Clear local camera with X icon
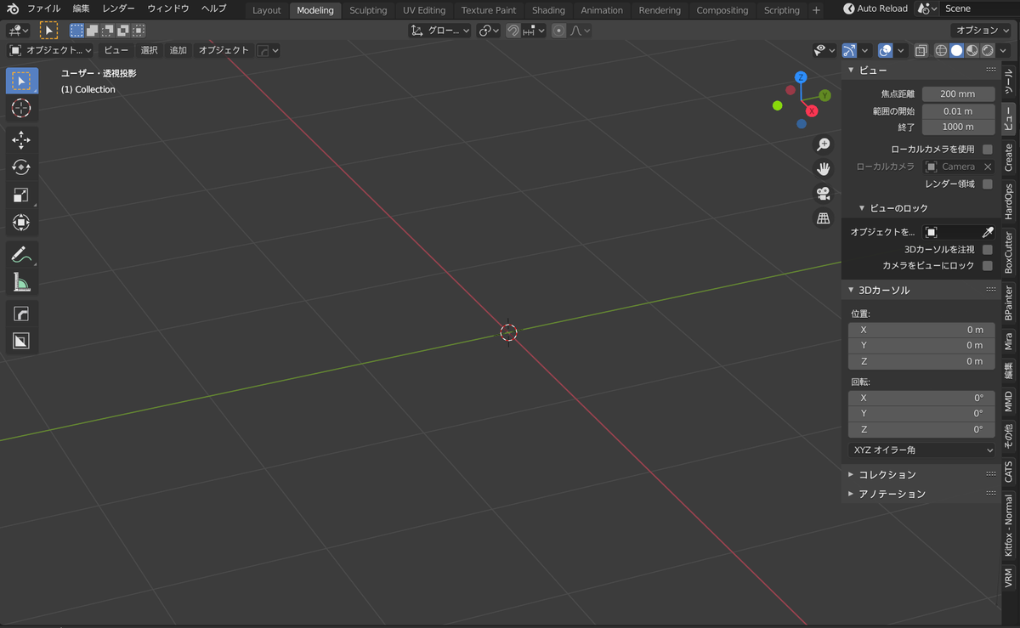The height and width of the screenshot is (628, 1020). click(x=988, y=167)
